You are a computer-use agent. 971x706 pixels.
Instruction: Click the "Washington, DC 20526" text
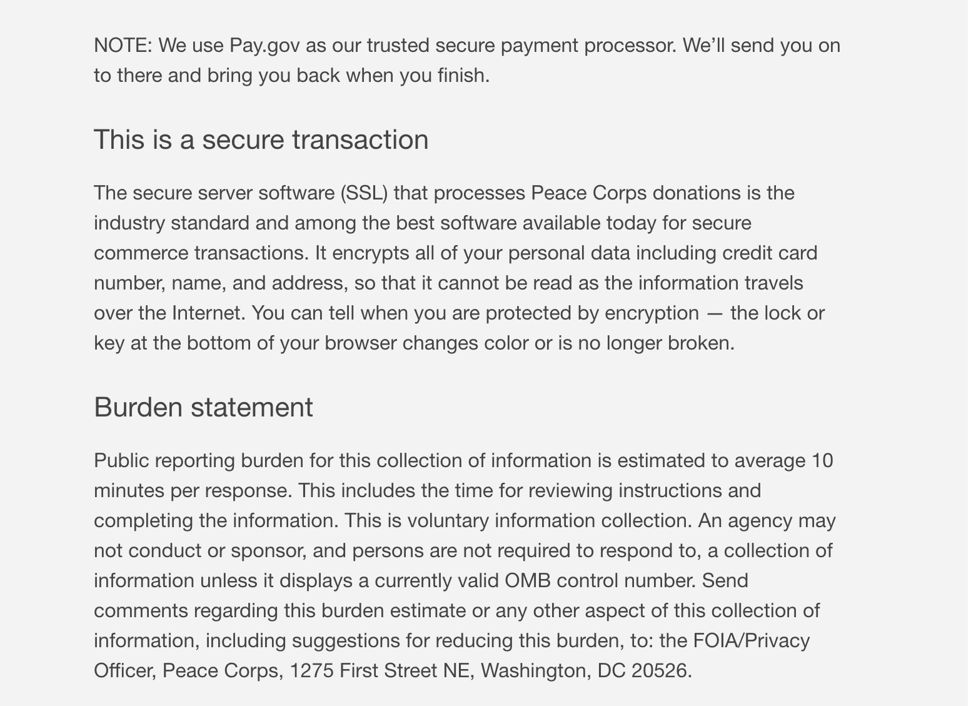584,671
